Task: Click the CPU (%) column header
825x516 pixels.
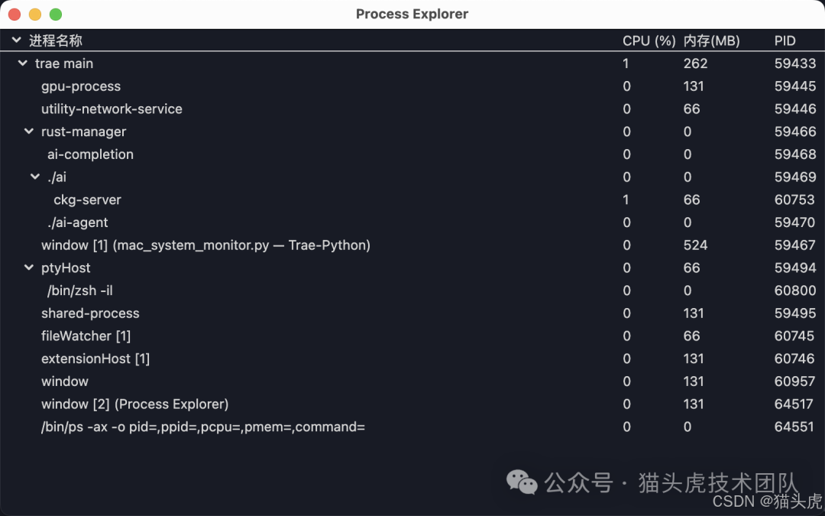Action: (x=649, y=41)
